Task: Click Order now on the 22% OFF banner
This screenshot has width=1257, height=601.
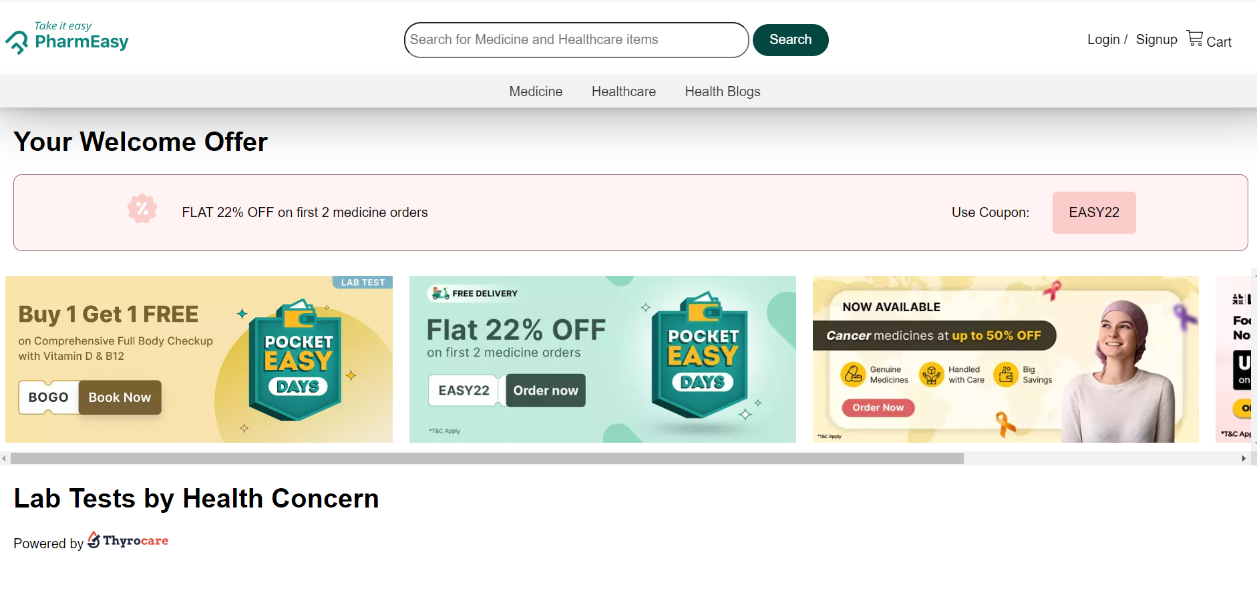Action: click(x=545, y=391)
